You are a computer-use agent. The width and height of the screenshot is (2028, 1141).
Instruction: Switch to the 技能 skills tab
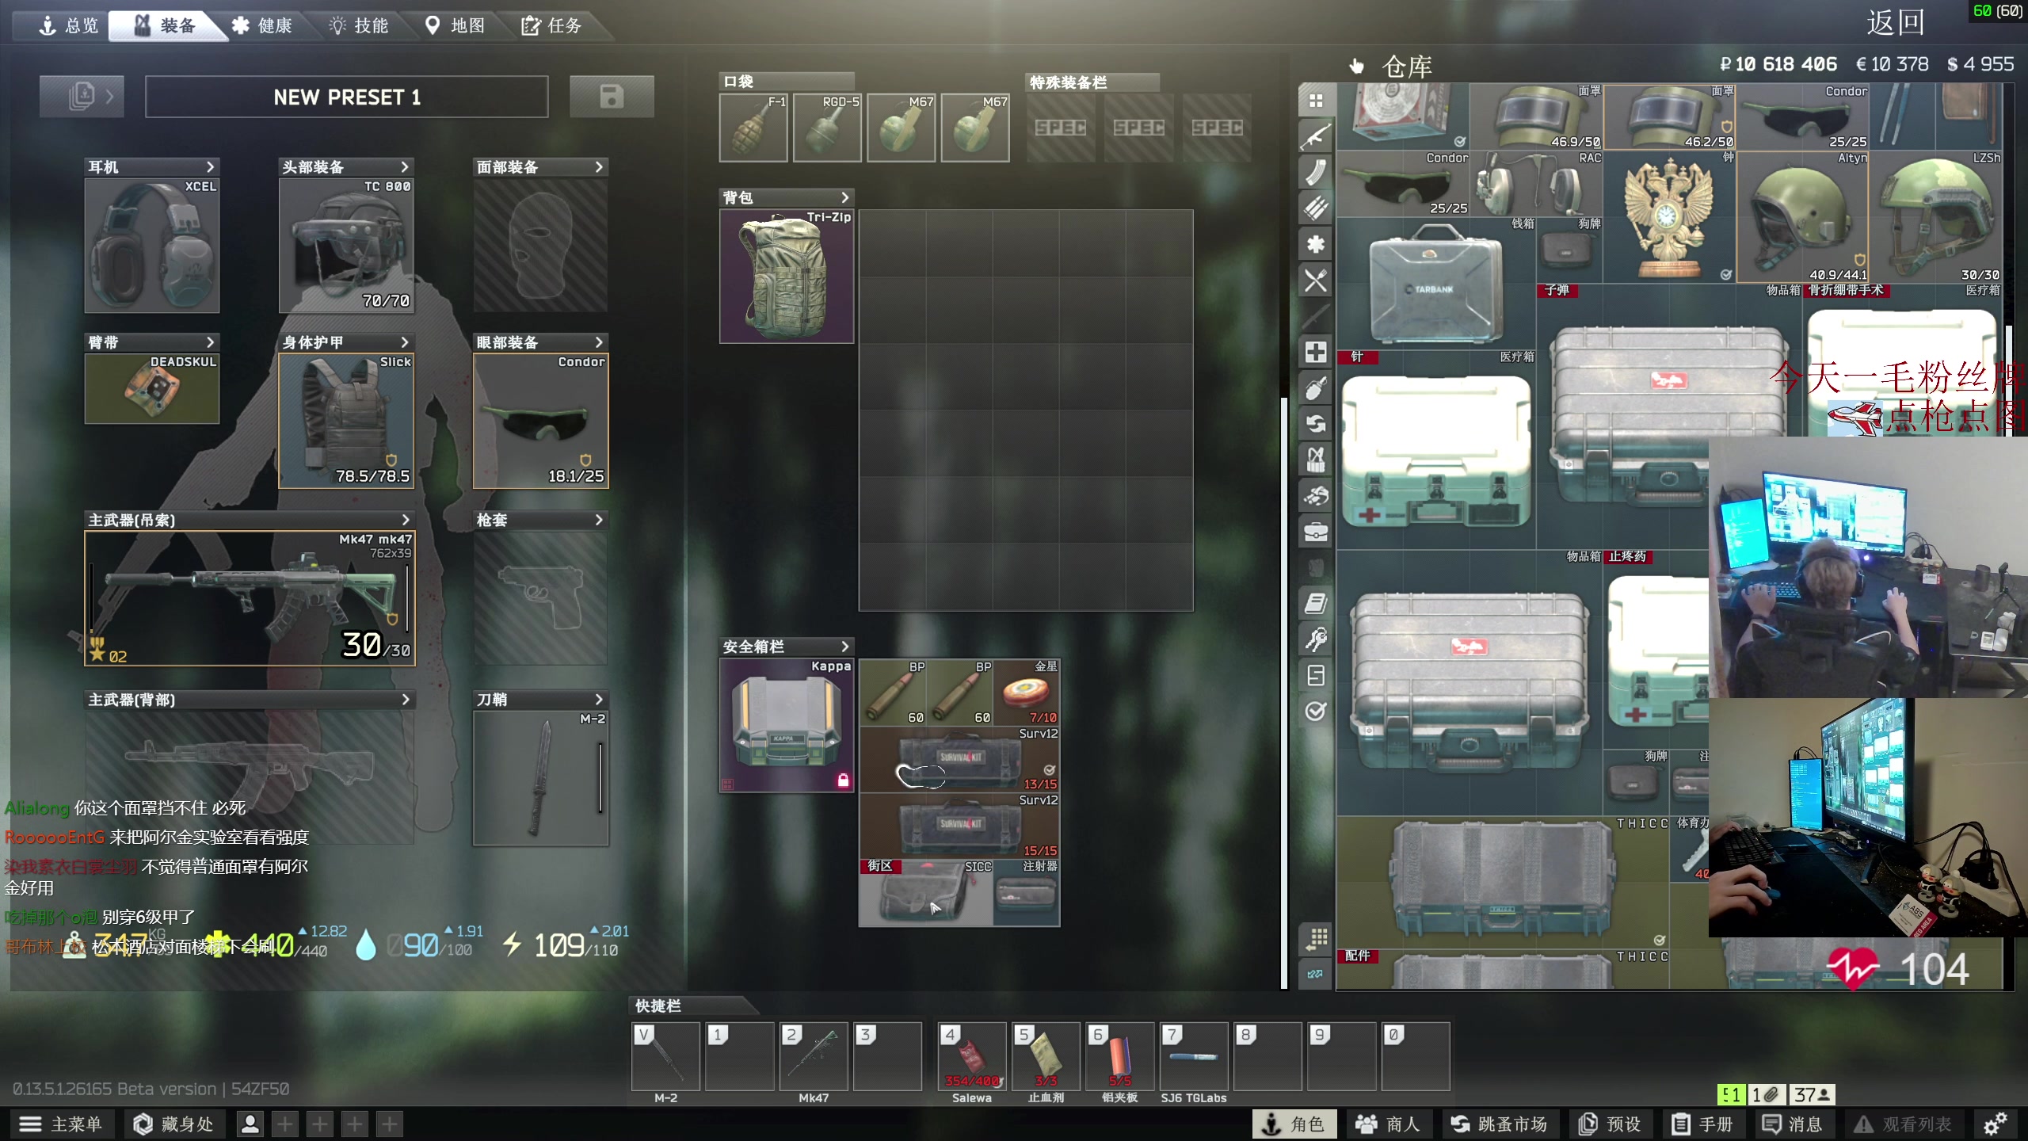(x=359, y=25)
